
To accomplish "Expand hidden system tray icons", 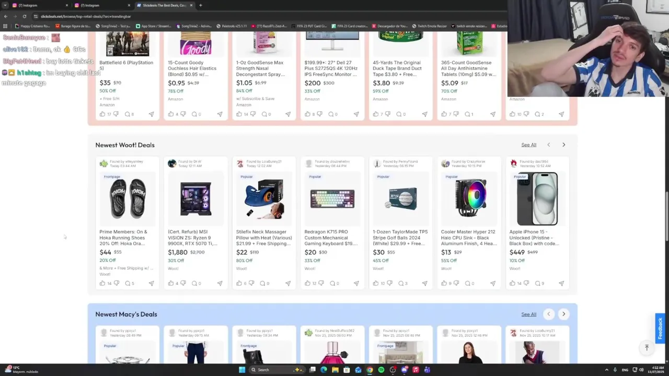I will pos(607,370).
